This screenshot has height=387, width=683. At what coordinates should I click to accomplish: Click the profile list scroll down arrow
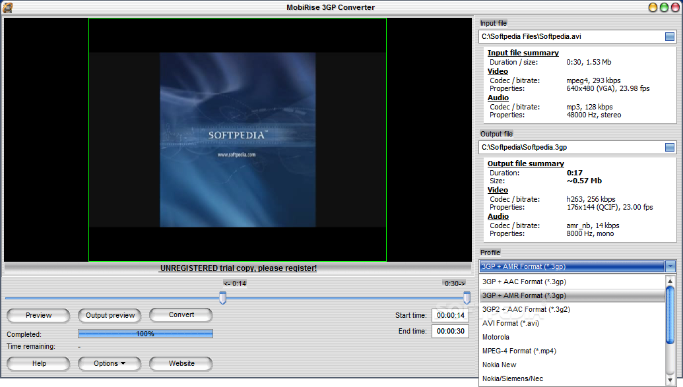point(670,380)
